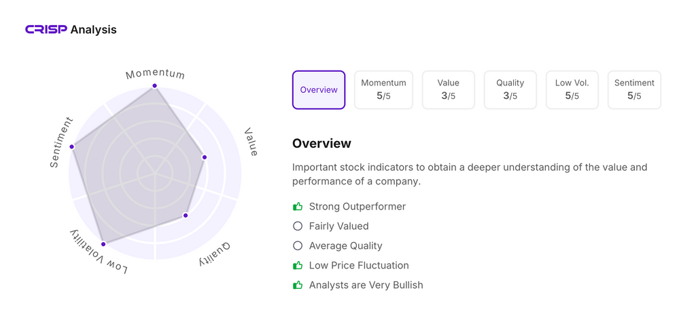The image size is (696, 318).
Task: Click circle icon beside Fairly Valued
Action: (x=298, y=226)
